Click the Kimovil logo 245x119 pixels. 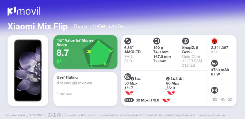coord(24,11)
